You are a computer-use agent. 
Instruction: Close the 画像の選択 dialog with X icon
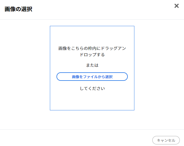[x=177, y=6]
